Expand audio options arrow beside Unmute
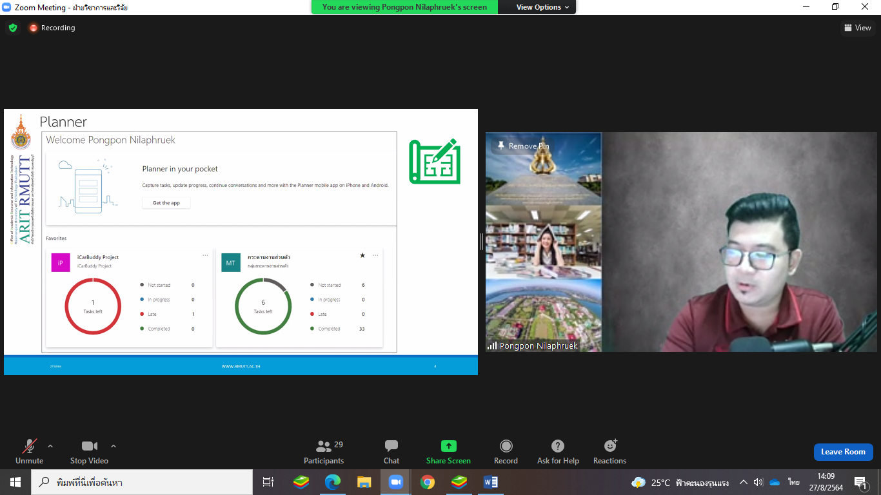Image resolution: width=881 pixels, height=495 pixels. coord(50,446)
